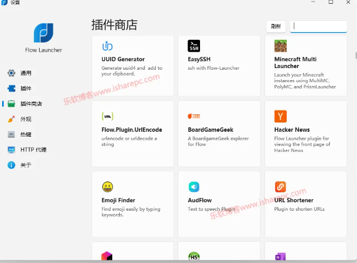
Task: Select the AudFlow plugin title
Action: pos(199,200)
